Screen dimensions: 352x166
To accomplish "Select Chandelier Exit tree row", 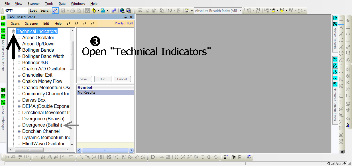I will 37,75.
